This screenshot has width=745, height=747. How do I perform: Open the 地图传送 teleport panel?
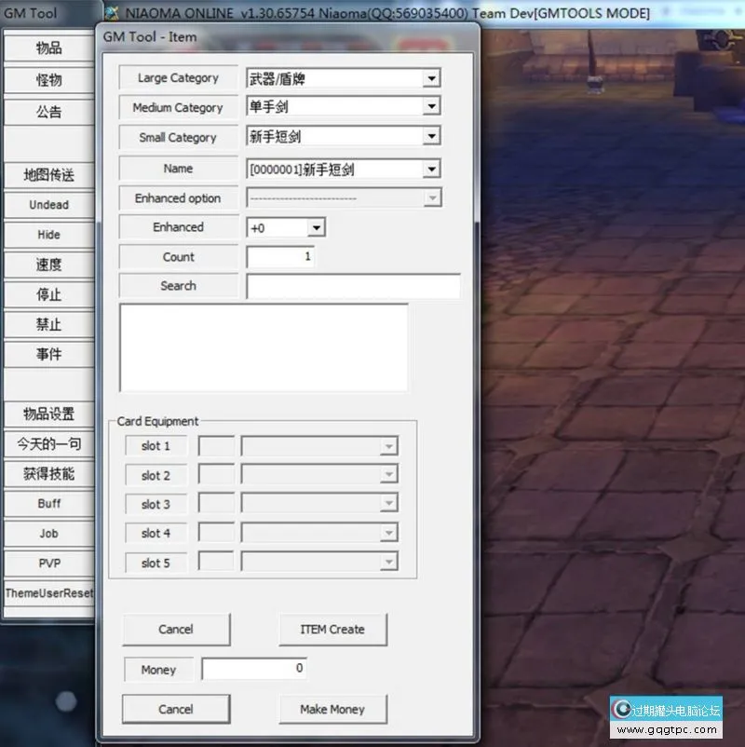tap(49, 175)
